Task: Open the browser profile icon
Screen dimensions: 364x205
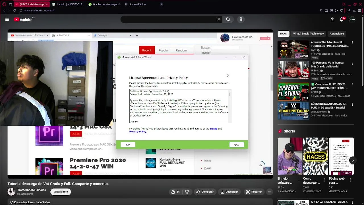Action: pyautogui.click(x=349, y=11)
